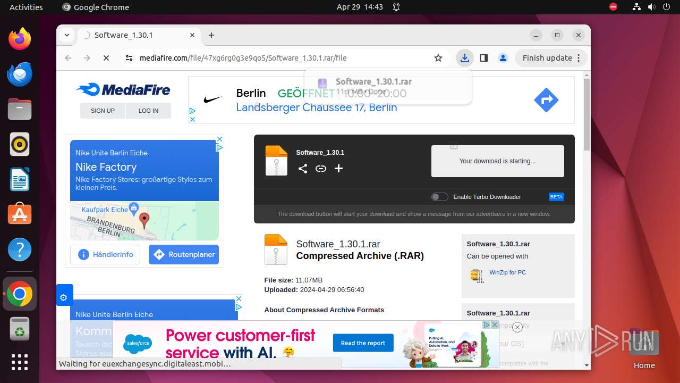Image resolution: width=680 pixels, height=383 pixels.
Task: Go to the MediaFire home logo
Action: [123, 89]
